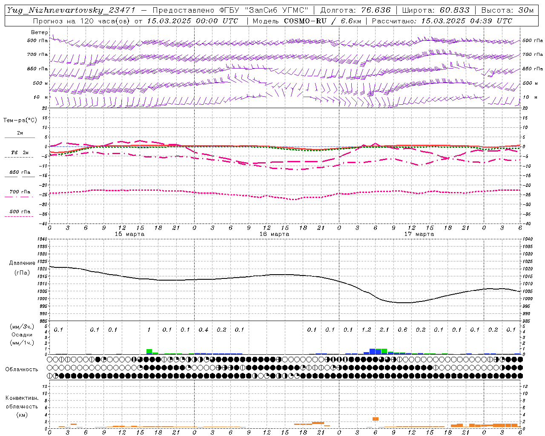Click the '(мм/3ч.)' precipitation unit label
Screen dimensions: 545x436
point(22,327)
